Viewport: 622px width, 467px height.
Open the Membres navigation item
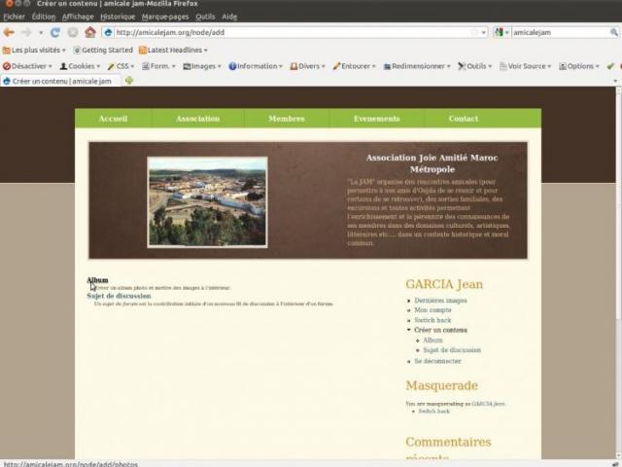tap(287, 119)
